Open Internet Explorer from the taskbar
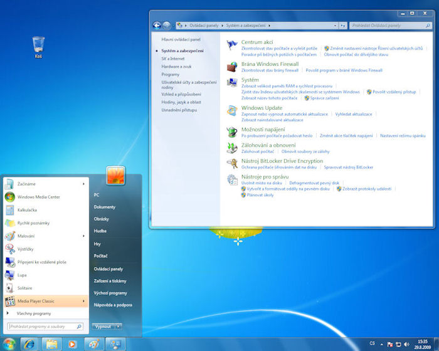The height and width of the screenshot is (351, 439). click(29, 344)
